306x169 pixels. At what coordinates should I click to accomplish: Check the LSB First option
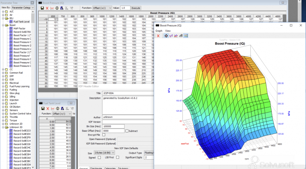[117, 157]
